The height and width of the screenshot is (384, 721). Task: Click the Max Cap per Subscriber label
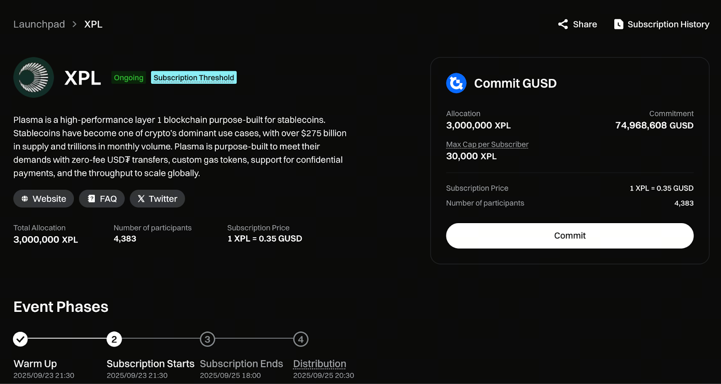click(x=487, y=144)
